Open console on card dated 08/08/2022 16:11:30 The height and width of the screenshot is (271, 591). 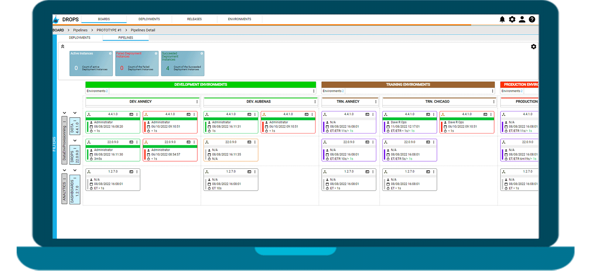click(131, 142)
